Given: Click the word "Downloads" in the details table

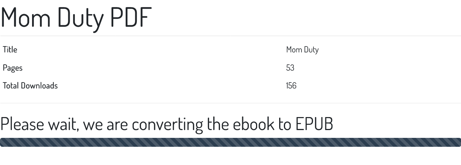Looking at the screenshot, I should pos(39,85).
